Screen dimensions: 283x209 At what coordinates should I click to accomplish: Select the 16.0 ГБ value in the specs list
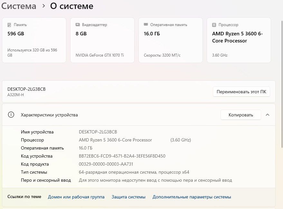click(86, 148)
